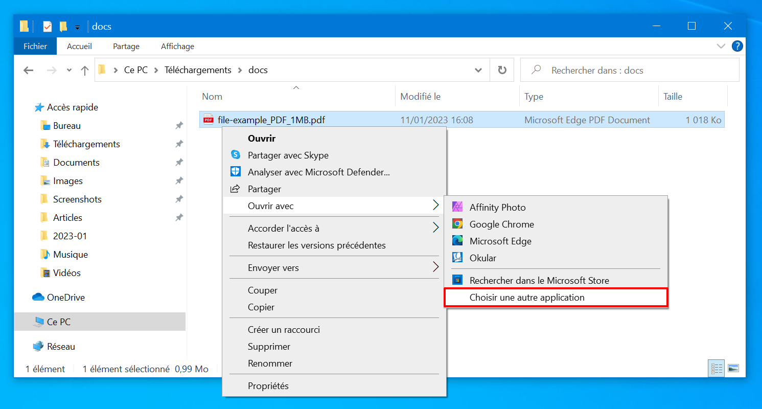Image resolution: width=762 pixels, height=409 pixels.
Task: Sort by the Nom column header
Action: coord(296,96)
